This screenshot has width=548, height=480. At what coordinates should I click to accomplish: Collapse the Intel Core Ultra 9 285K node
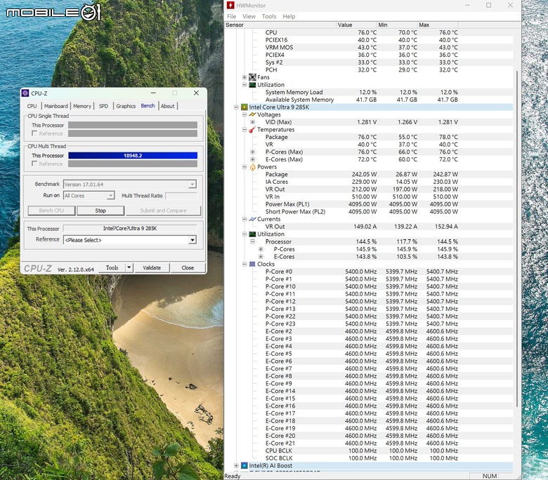[x=236, y=107]
